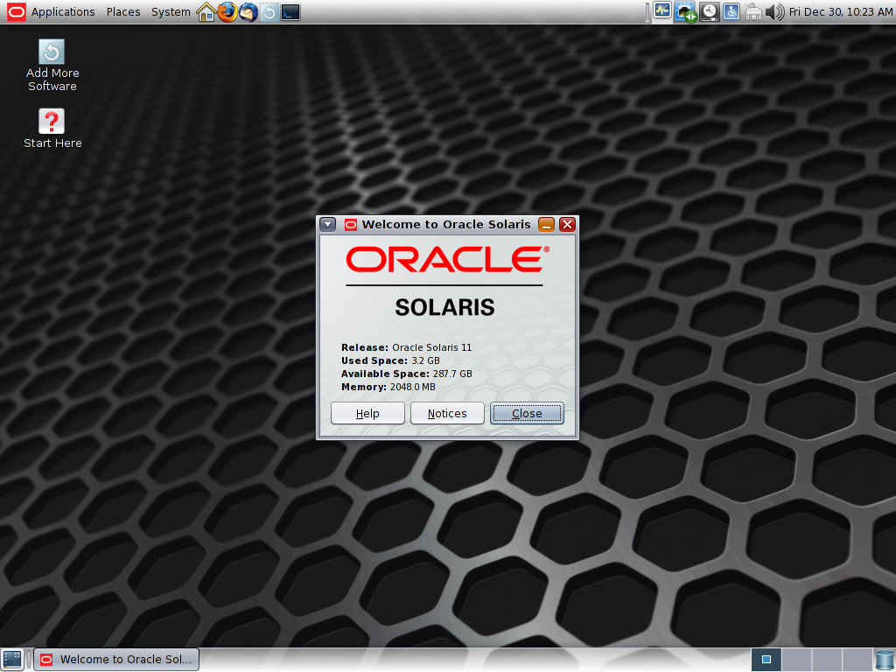Image resolution: width=896 pixels, height=672 pixels.
Task: Launch Thunderbird mail from the top panel
Action: coord(248,12)
